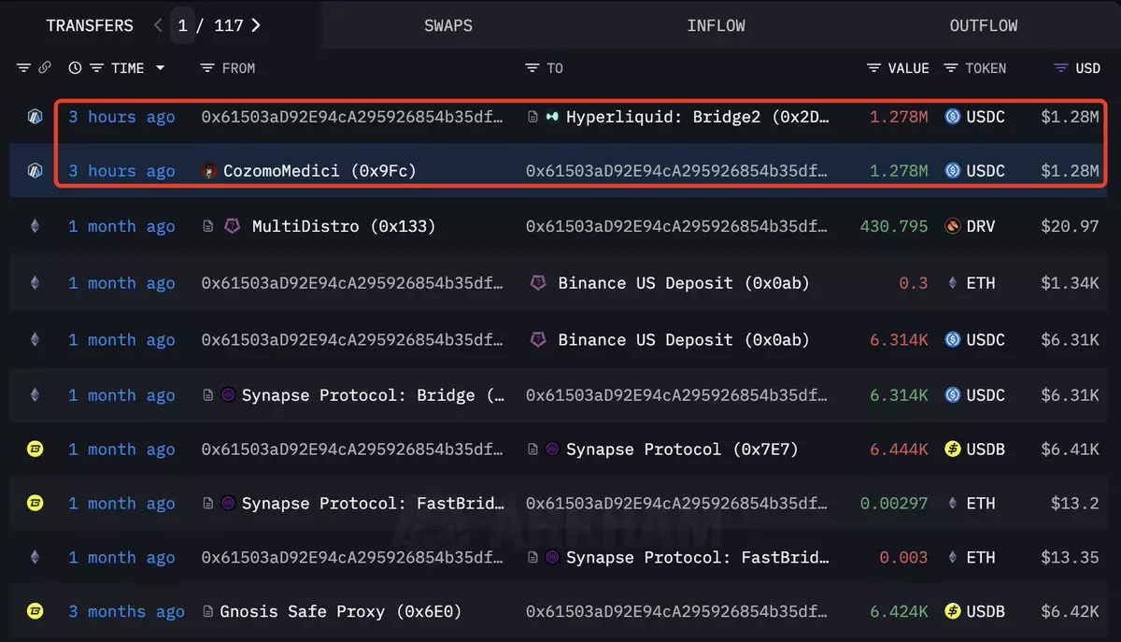The width and height of the screenshot is (1121, 642).
Task: Open the TIME sort dropdown arrow
Action: click(x=160, y=68)
